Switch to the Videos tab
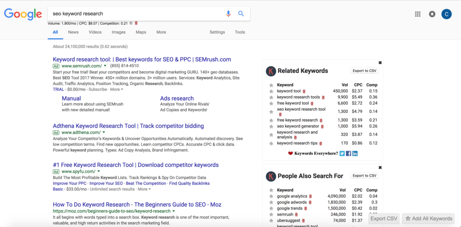Viewport: 461px width, 227px height. pos(95,32)
